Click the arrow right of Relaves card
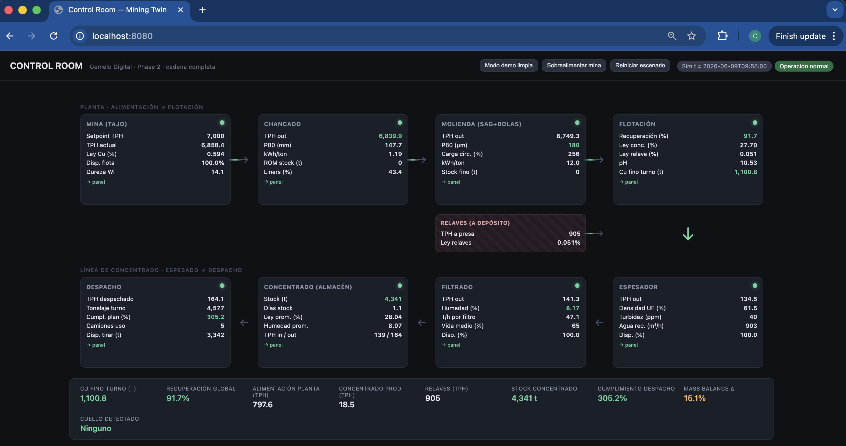The image size is (846, 446). (x=594, y=233)
